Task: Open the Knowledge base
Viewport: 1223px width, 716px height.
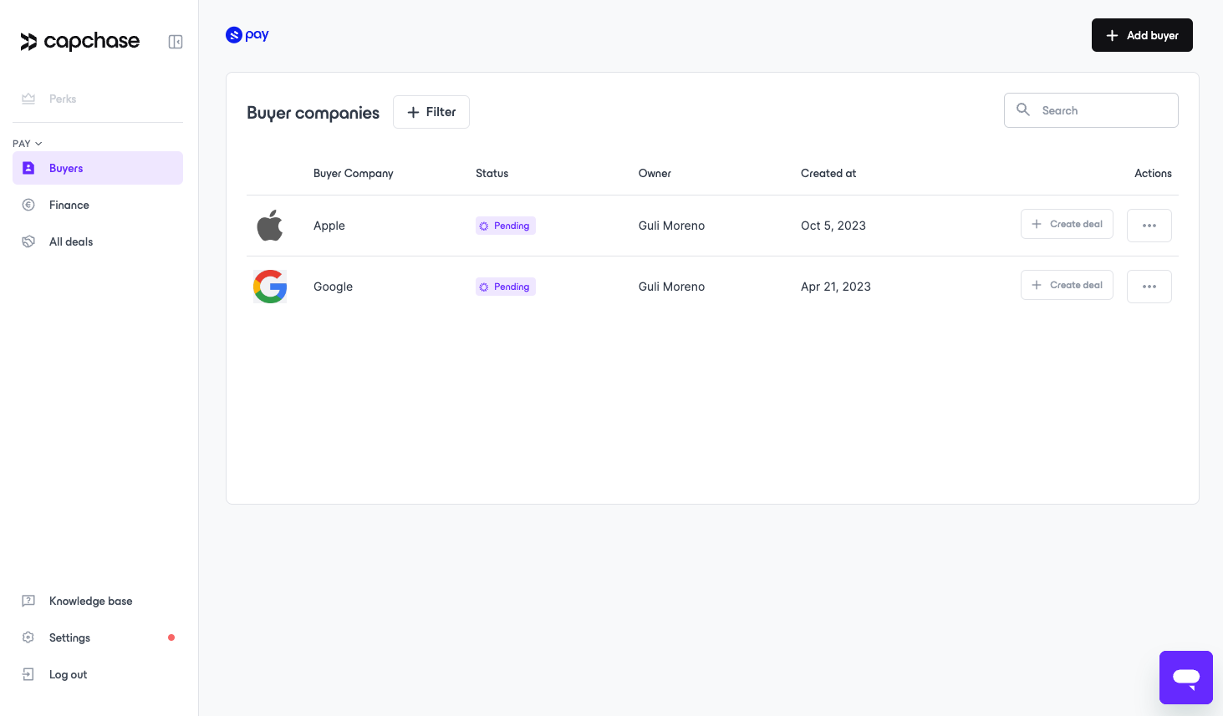Action: click(98, 601)
